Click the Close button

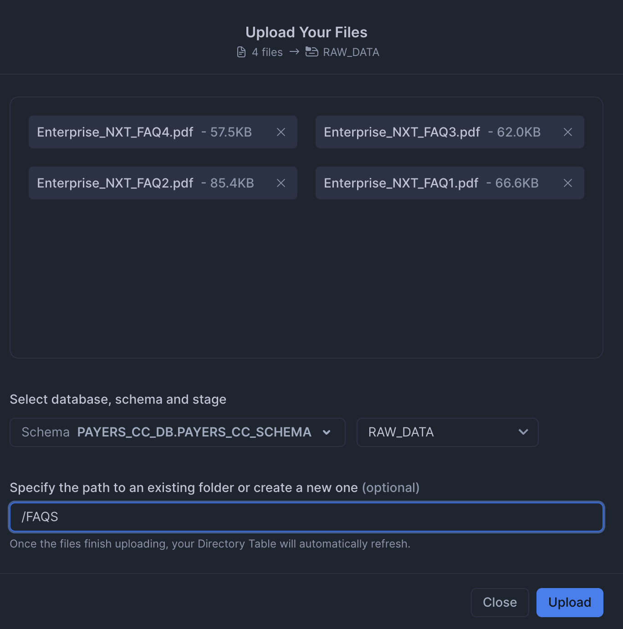500,602
